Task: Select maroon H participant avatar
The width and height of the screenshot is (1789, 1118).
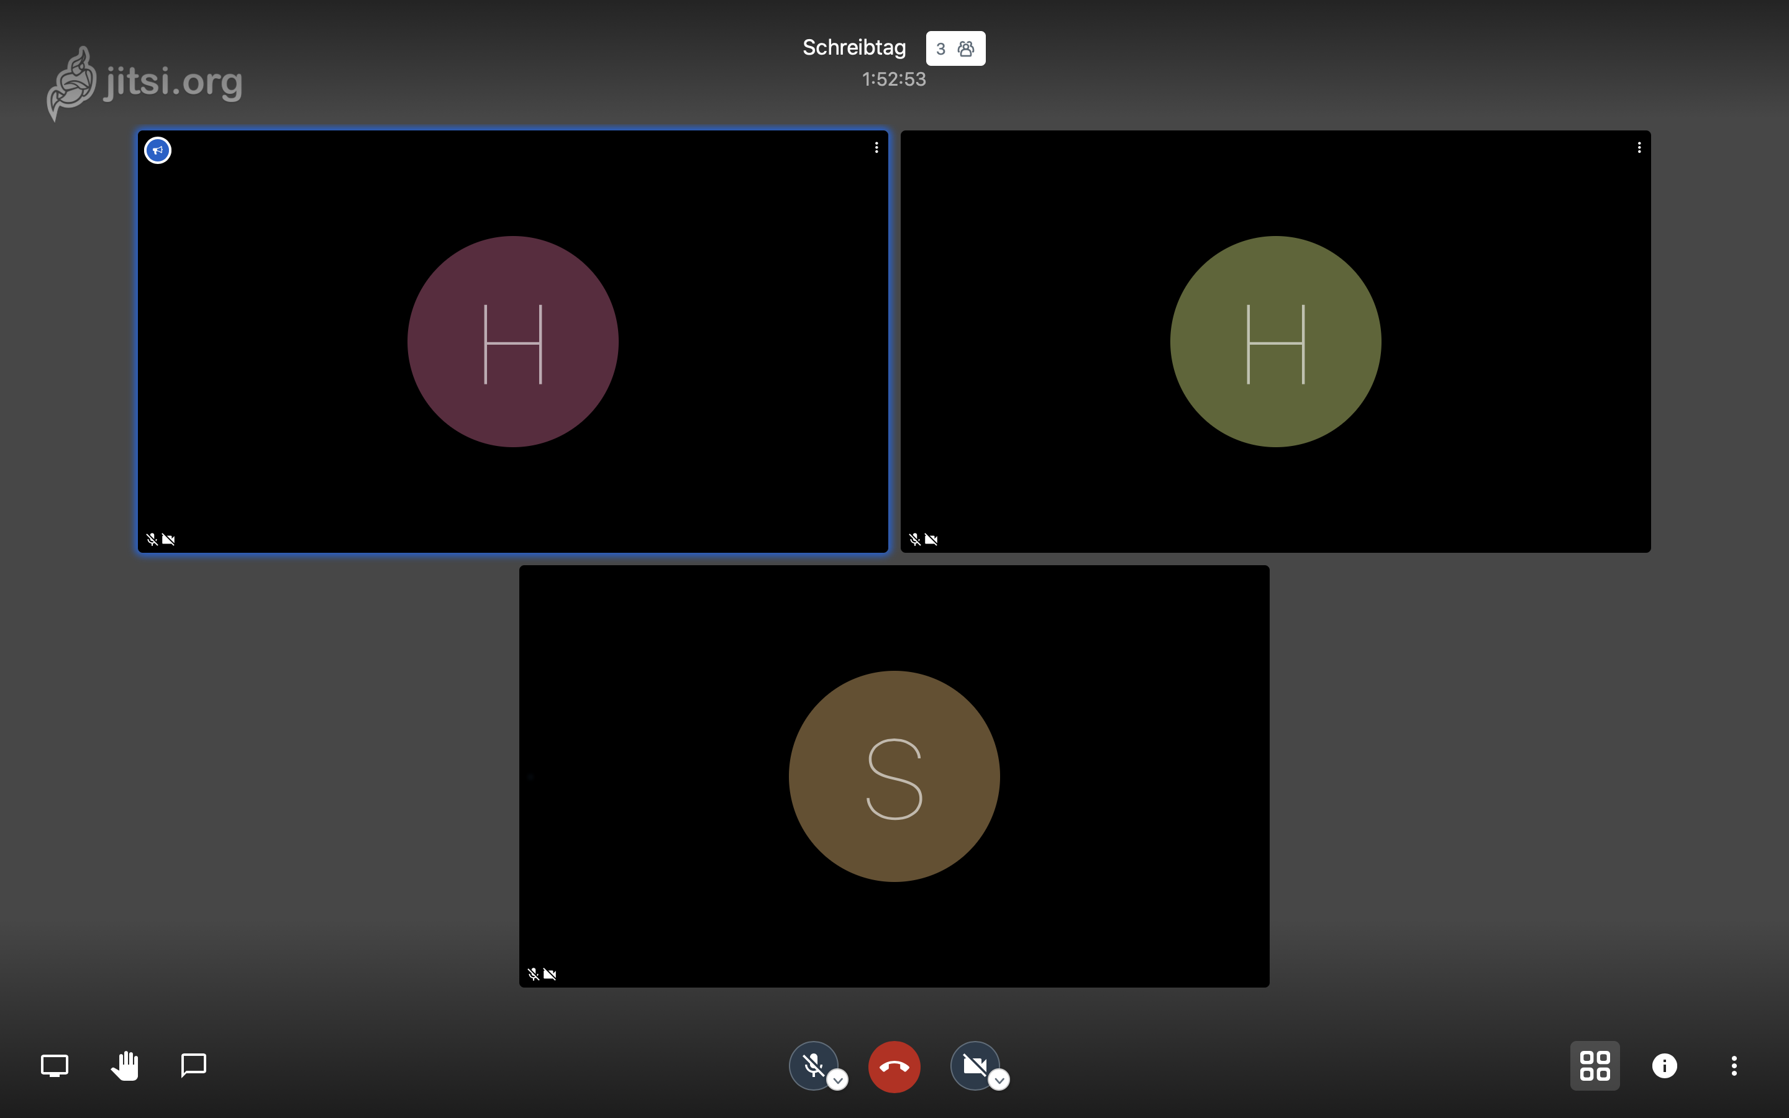Action: 513,342
